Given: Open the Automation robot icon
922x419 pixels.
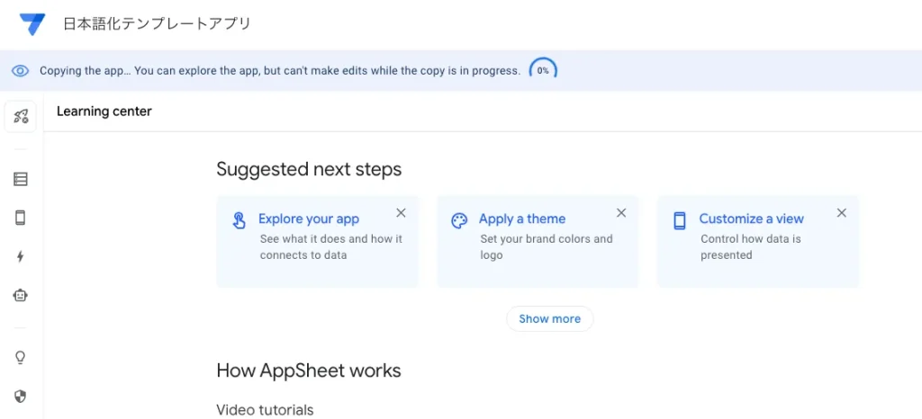Looking at the screenshot, I should 21,295.
